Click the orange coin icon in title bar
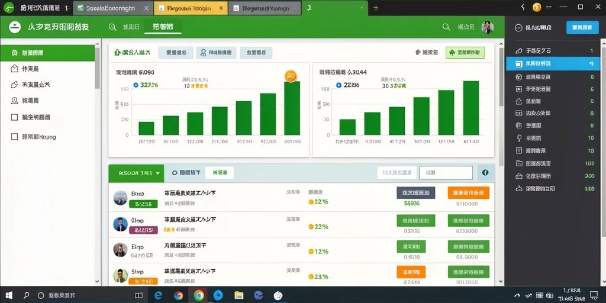This screenshot has width=606, height=303. pyautogui.click(x=536, y=7)
